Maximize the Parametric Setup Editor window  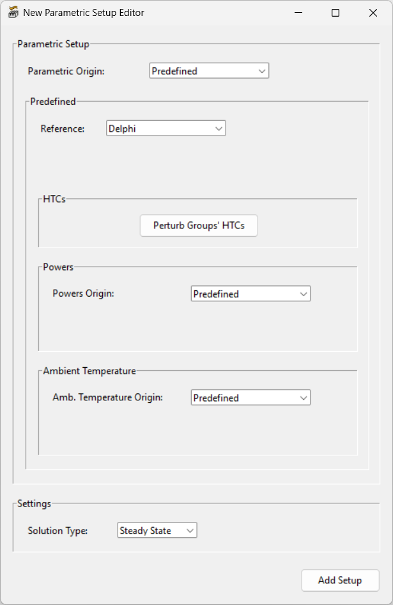[x=335, y=13]
